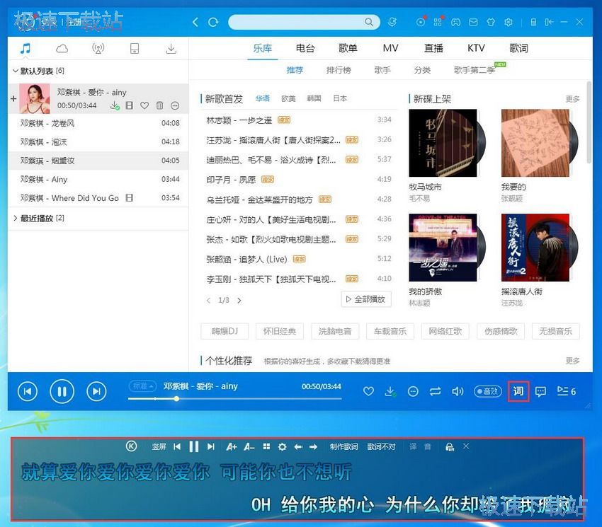The width and height of the screenshot is (602, 527).
Task: Switch lyrics to 竖屏 vertical mode
Action: pyautogui.click(x=159, y=447)
